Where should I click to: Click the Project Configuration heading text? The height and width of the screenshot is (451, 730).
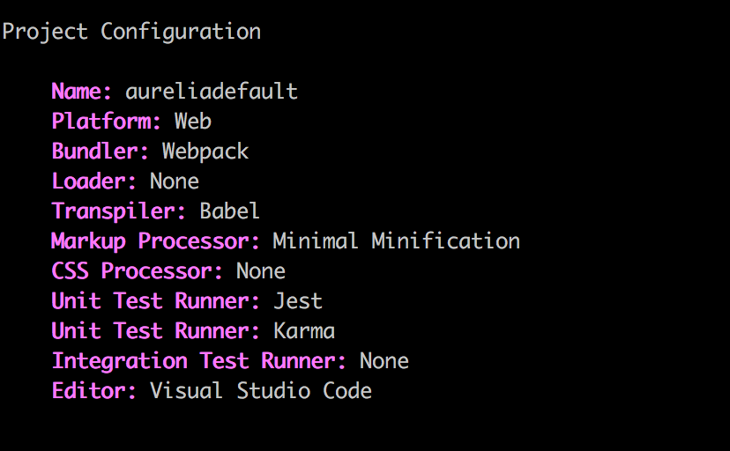131,32
